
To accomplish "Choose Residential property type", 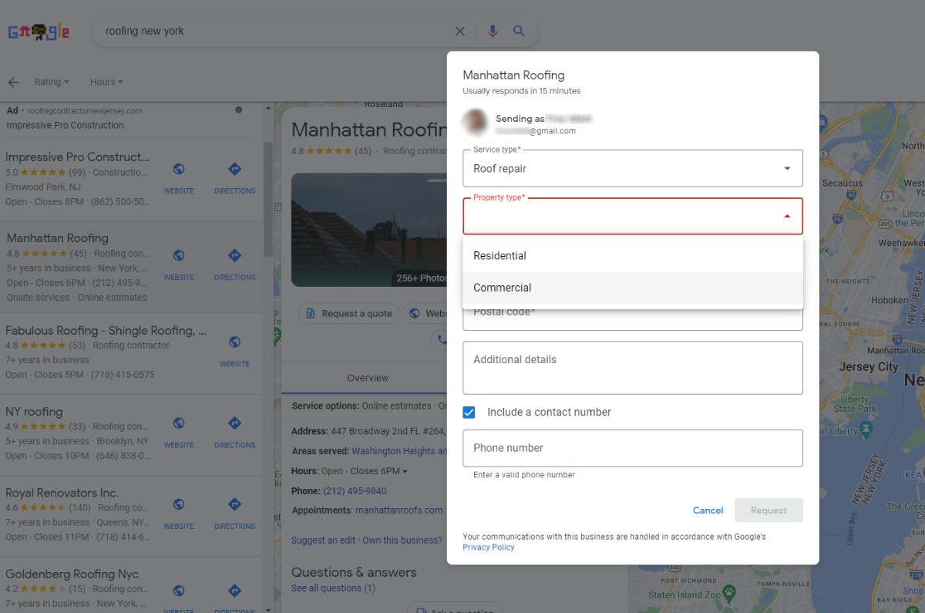I will pyautogui.click(x=633, y=255).
